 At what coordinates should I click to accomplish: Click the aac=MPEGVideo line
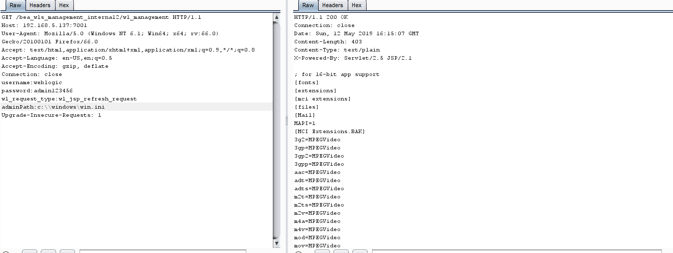317,172
